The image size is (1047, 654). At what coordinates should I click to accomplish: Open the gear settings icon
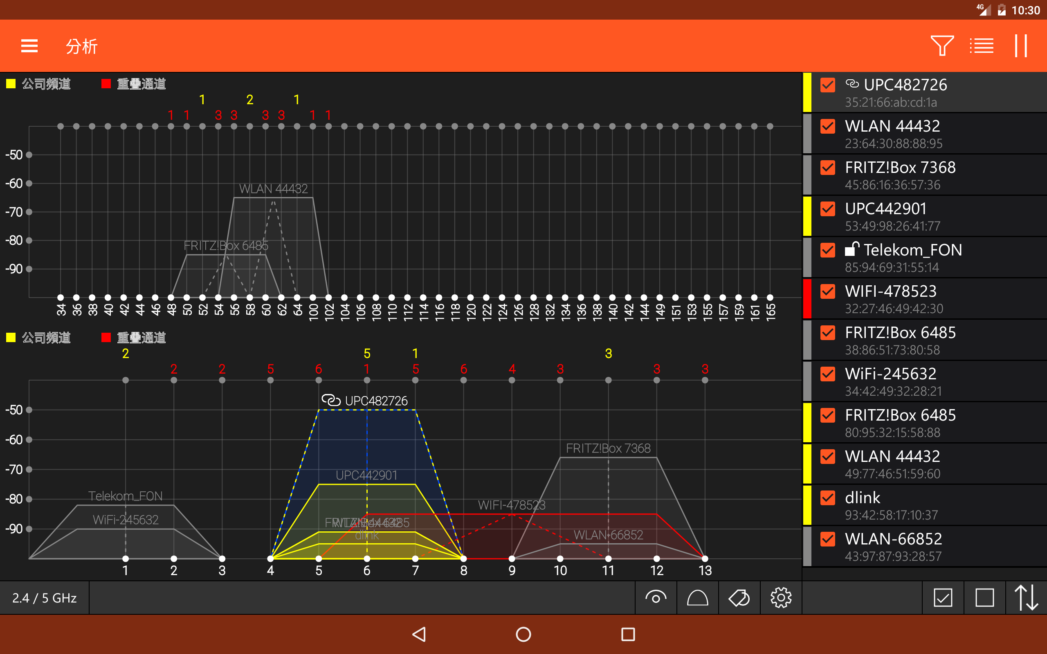coord(781,598)
